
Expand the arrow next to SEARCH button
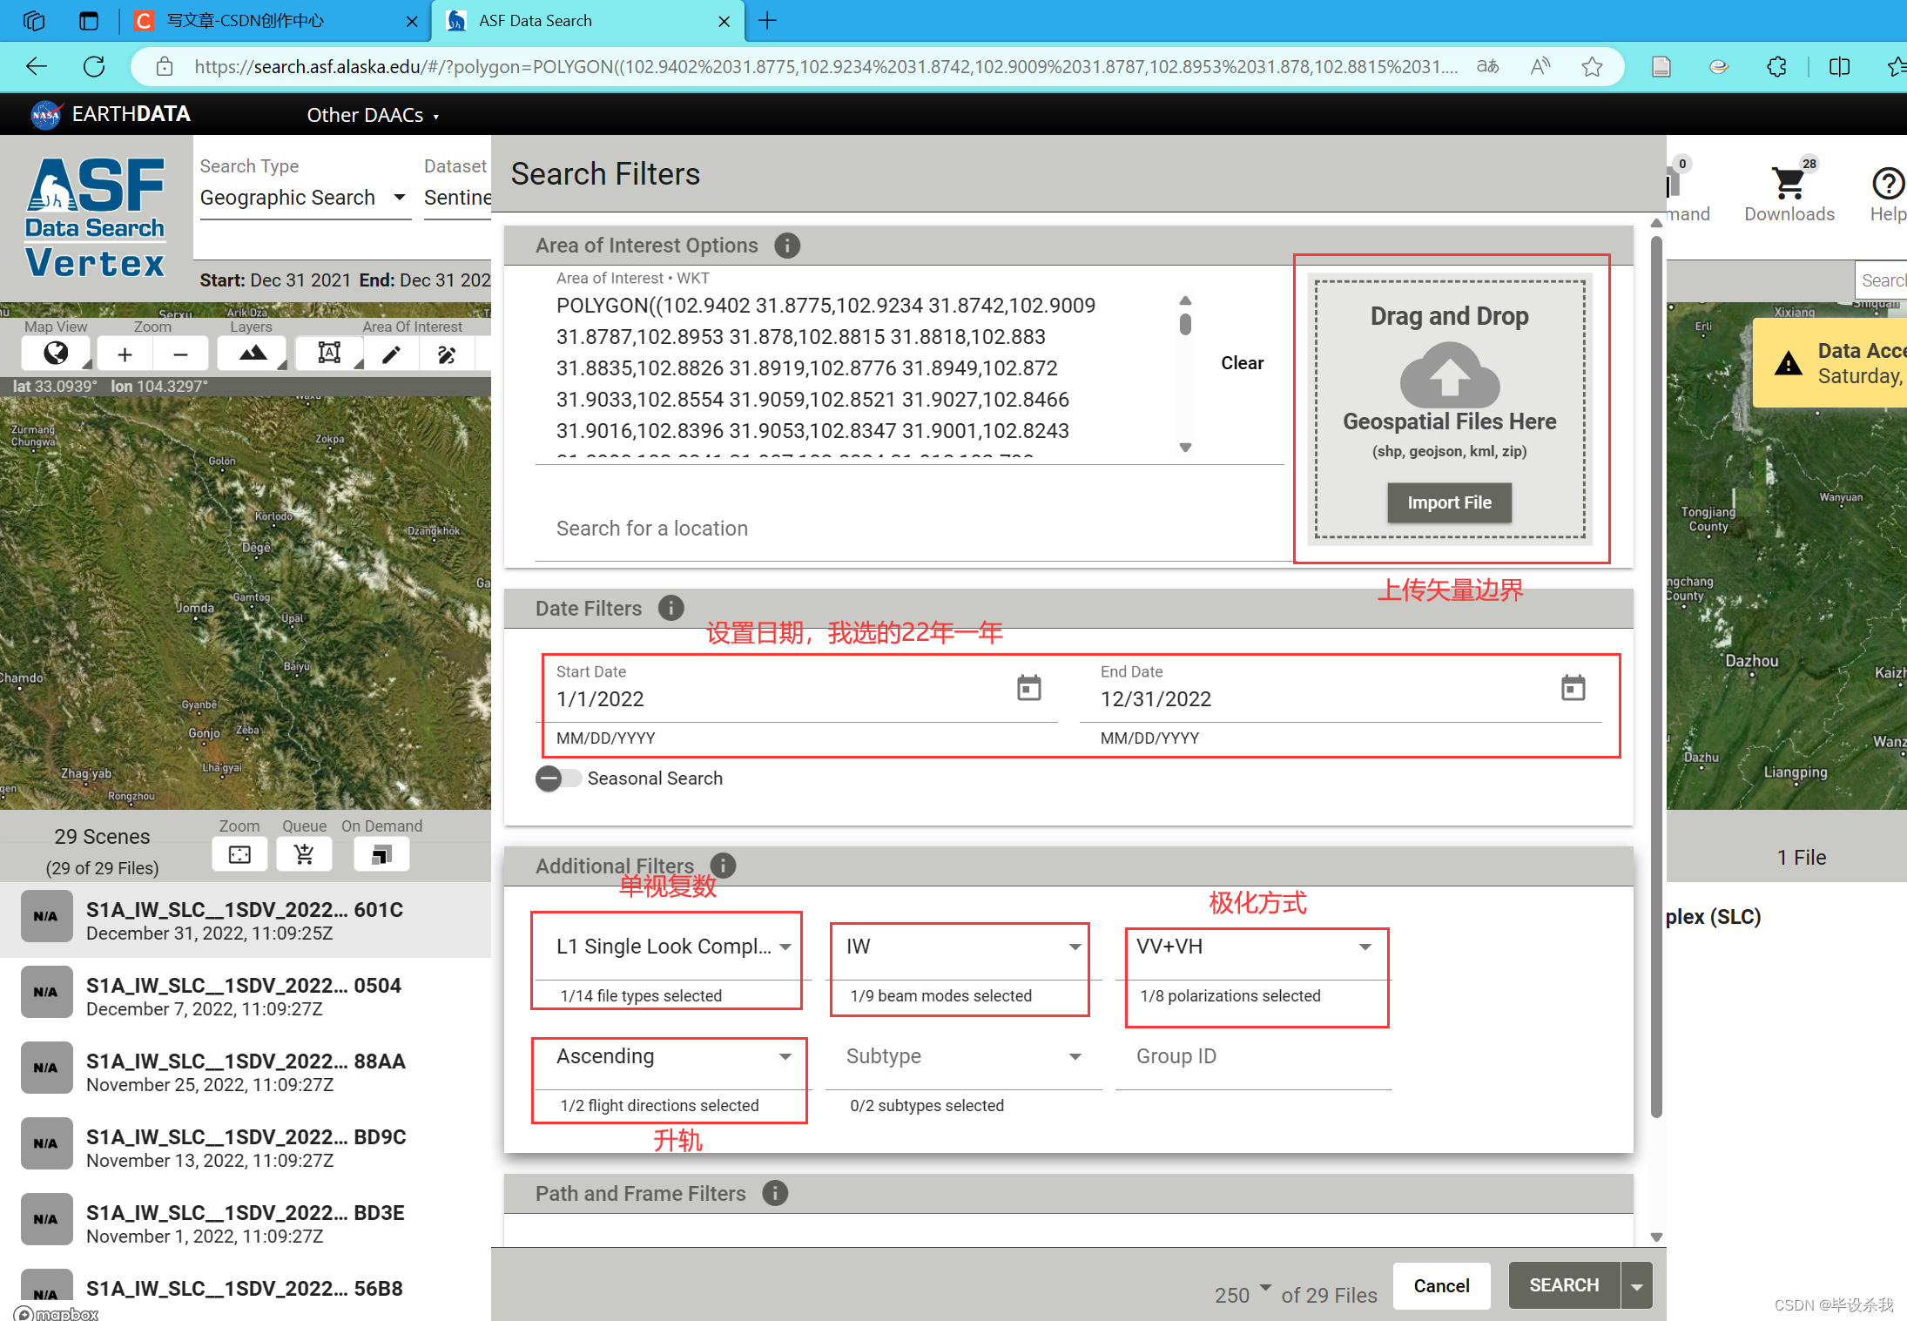1637,1286
